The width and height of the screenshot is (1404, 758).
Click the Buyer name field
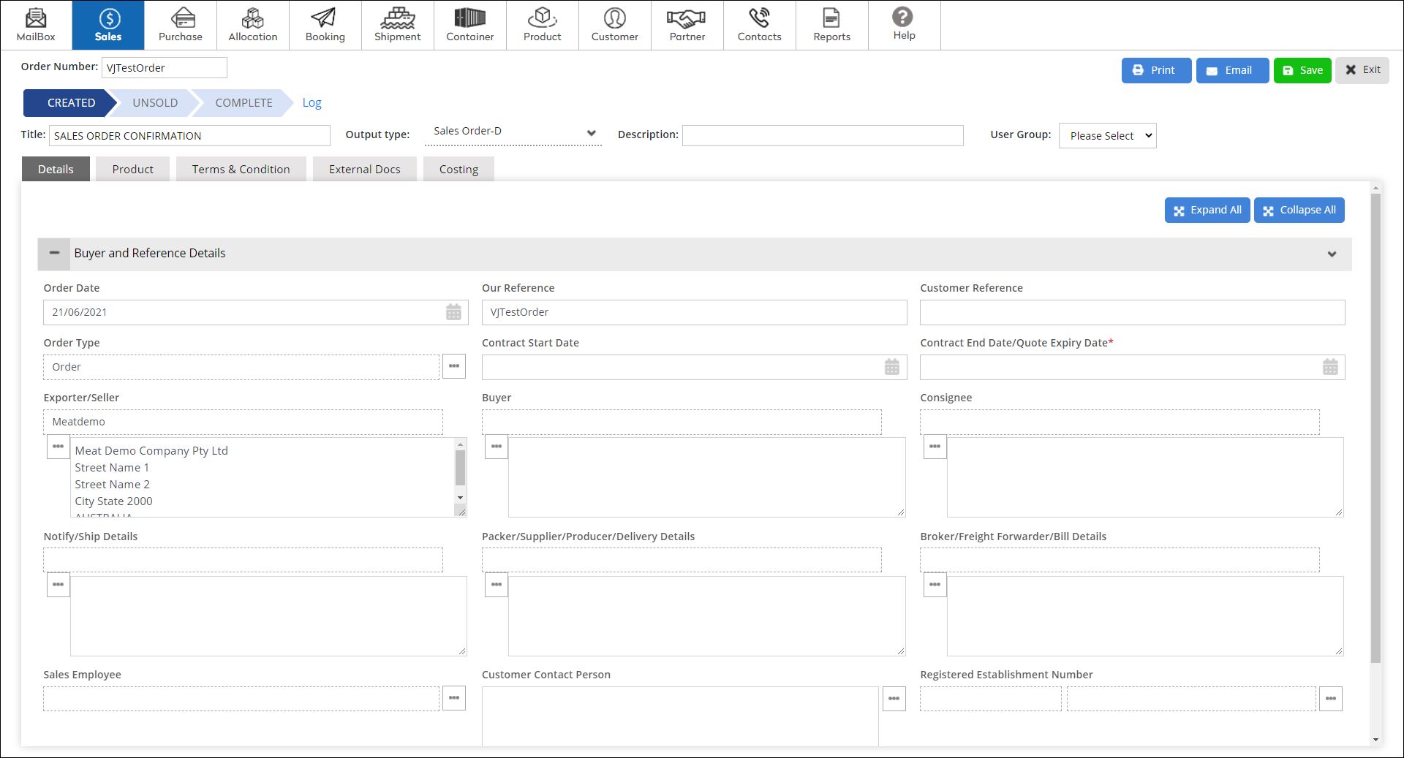click(x=682, y=422)
